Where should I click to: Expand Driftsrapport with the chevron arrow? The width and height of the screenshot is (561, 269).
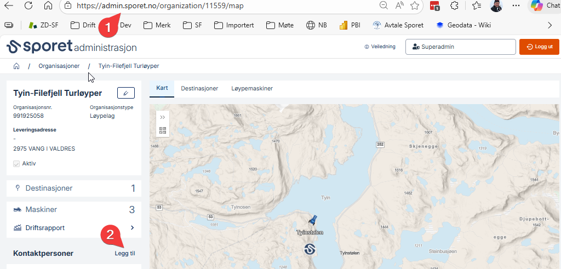pyautogui.click(x=132, y=227)
